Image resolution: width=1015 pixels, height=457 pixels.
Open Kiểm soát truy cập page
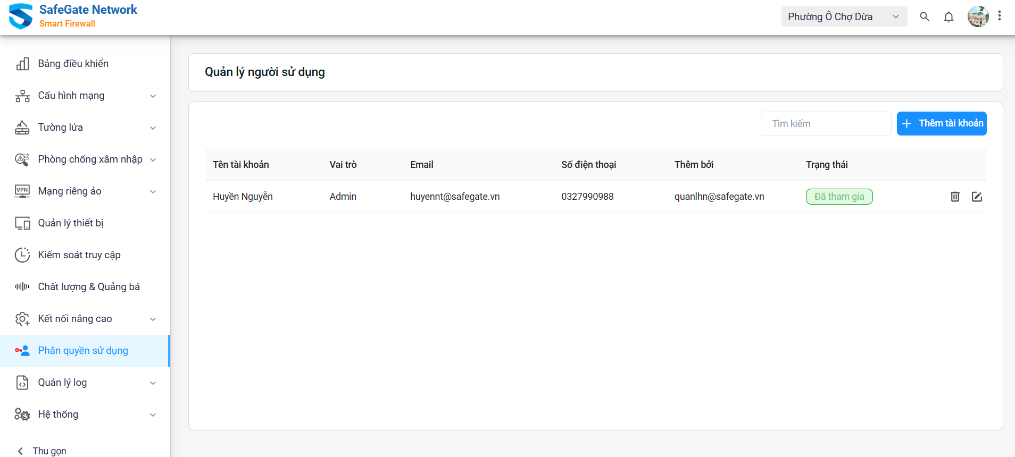tap(79, 255)
